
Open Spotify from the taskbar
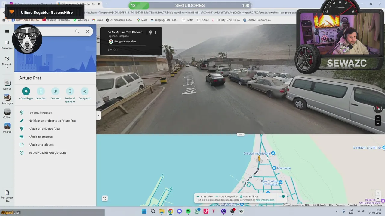pyautogui.click(x=188, y=211)
